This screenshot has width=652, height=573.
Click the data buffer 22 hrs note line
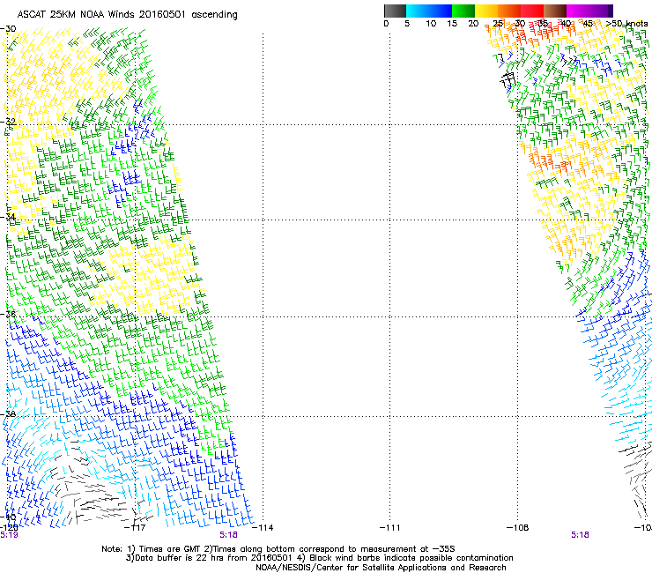pyautogui.click(x=320, y=558)
